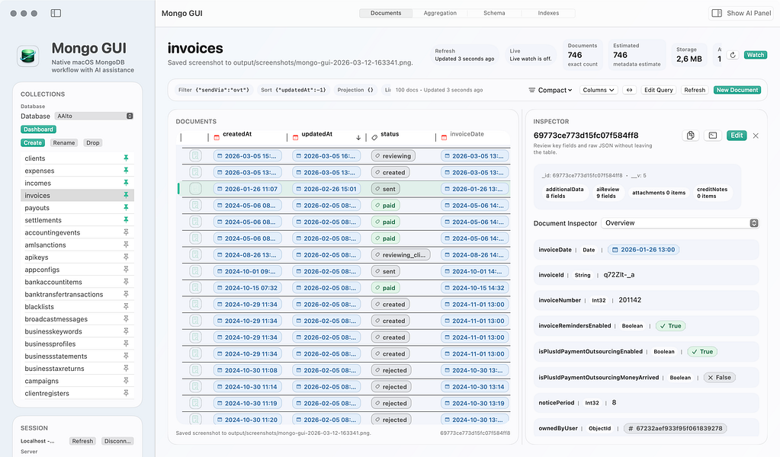Enable live Watch mode
The height and width of the screenshot is (457, 780).
tap(755, 55)
